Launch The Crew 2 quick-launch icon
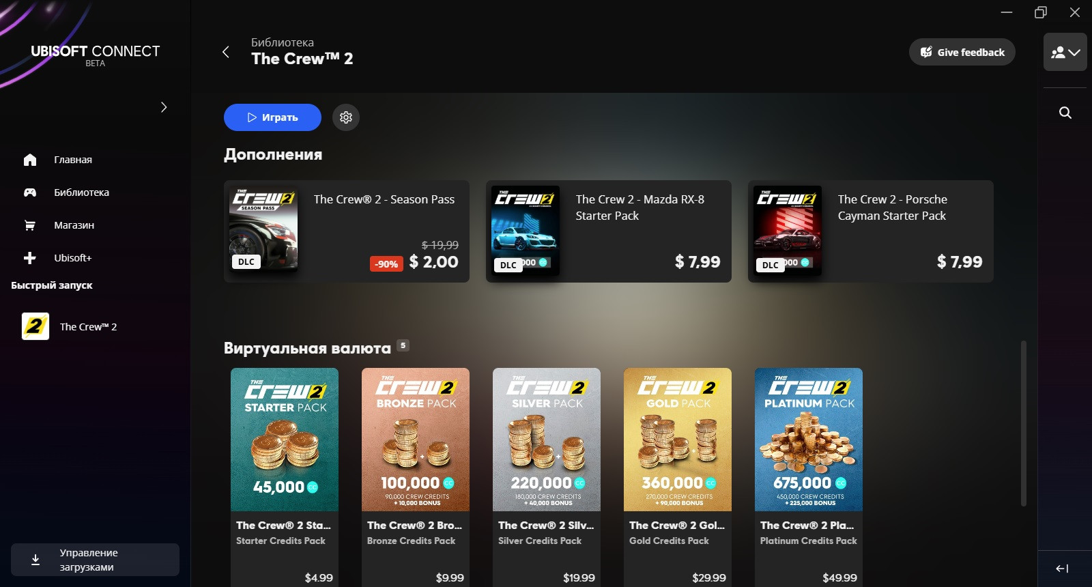Image resolution: width=1092 pixels, height=587 pixels. (x=35, y=326)
